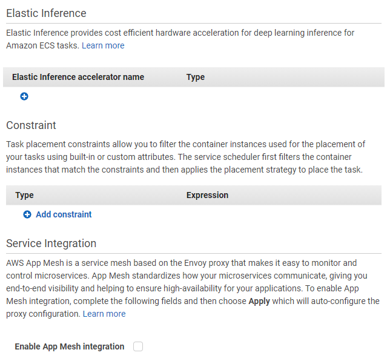Click the Constraint section heading
390x364 pixels.
[x=31, y=125]
